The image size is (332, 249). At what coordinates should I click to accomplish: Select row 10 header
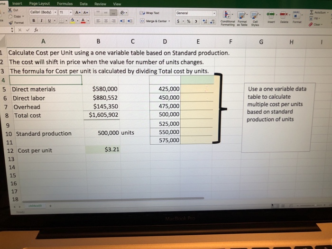(9, 134)
